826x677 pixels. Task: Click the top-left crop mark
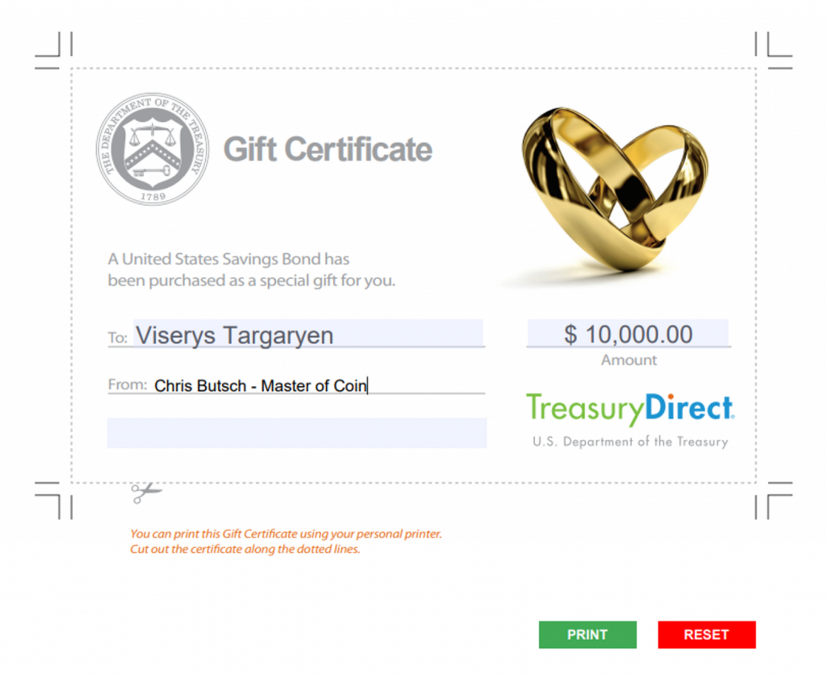(54, 50)
